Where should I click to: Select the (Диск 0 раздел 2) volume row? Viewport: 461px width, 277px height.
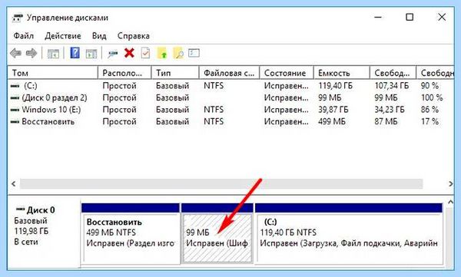(x=230, y=97)
